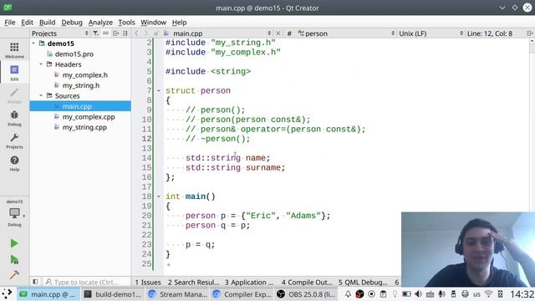The image size is (535, 301).
Task: Show the 1 Issues output pane
Action: coord(148,283)
